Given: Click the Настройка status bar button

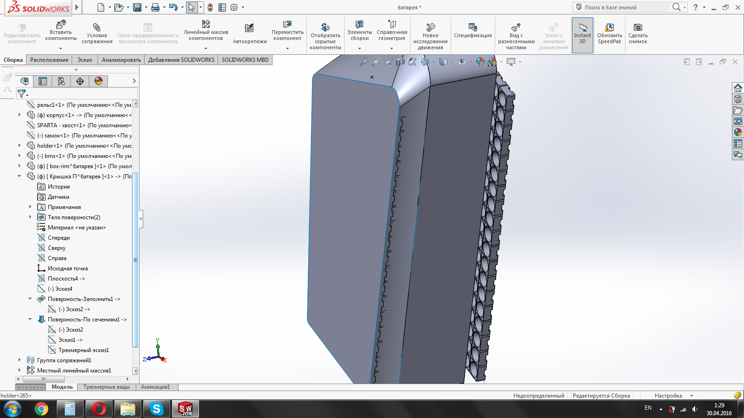Looking at the screenshot, I should coord(668,396).
